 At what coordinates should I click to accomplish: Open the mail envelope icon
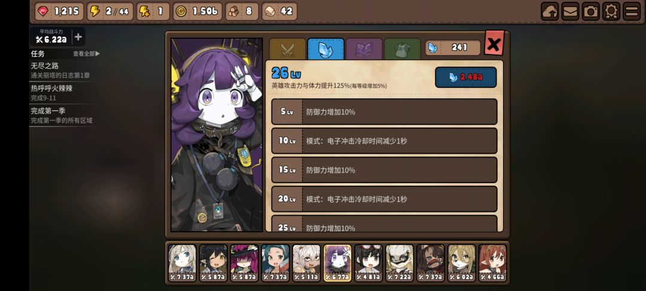[570, 11]
